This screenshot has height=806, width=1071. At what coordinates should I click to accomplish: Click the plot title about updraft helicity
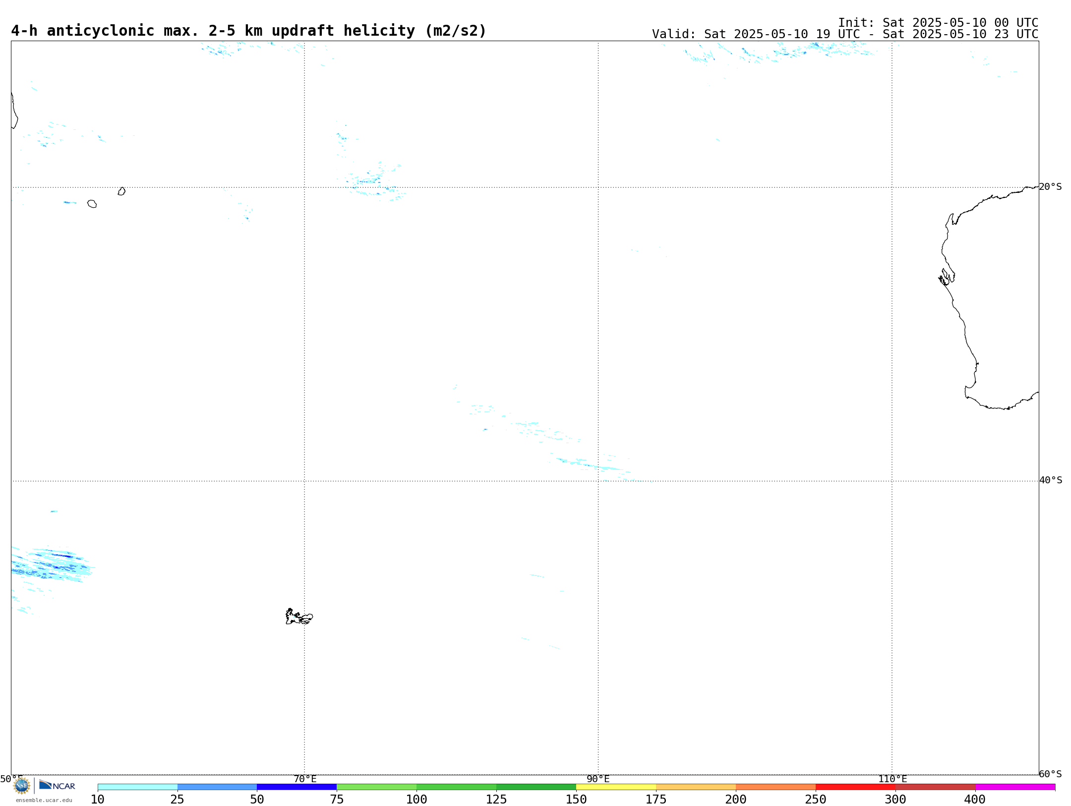pyautogui.click(x=248, y=31)
